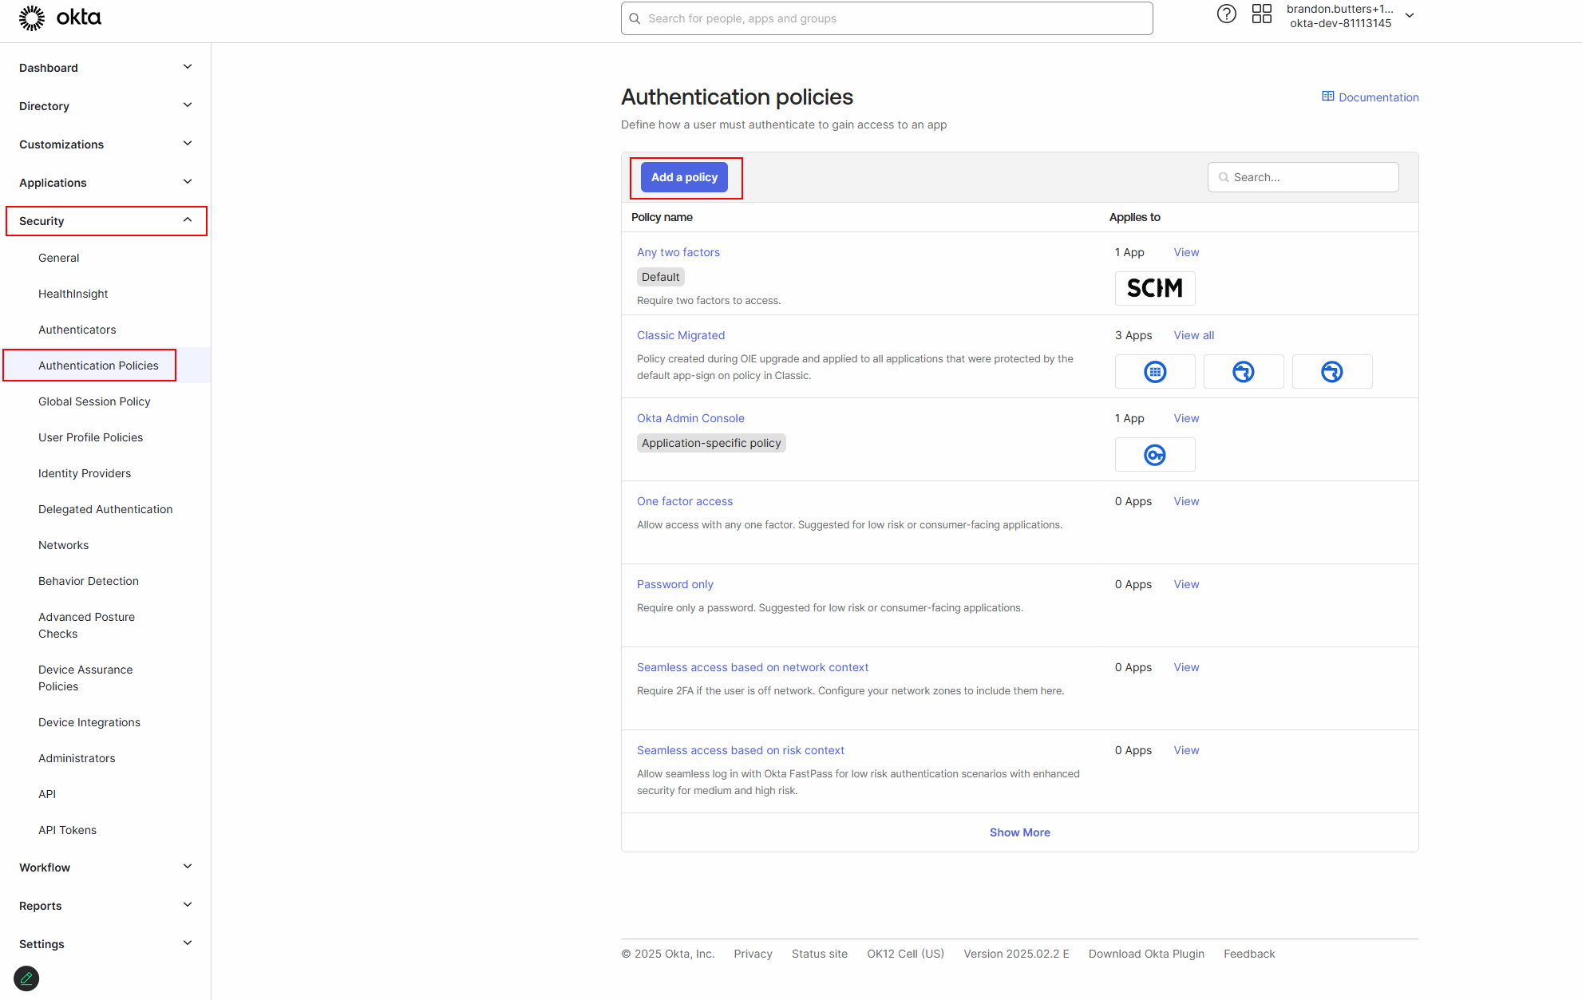Open Seamless access based on risk context
This screenshot has height=1000, width=1582.
point(741,750)
